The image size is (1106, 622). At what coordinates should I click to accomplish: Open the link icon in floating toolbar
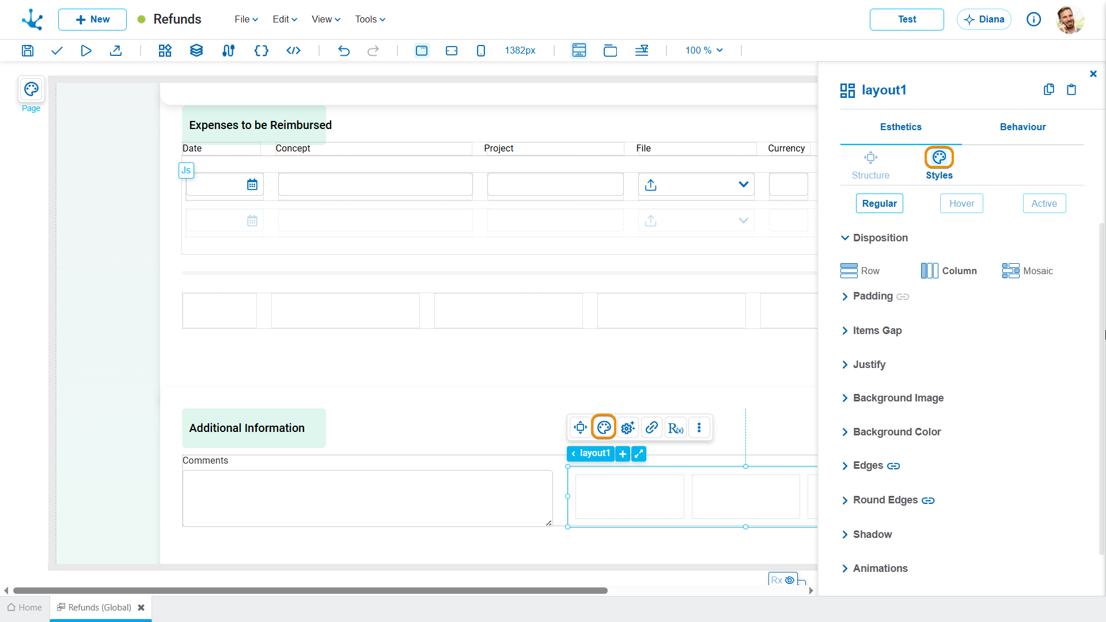tap(652, 427)
